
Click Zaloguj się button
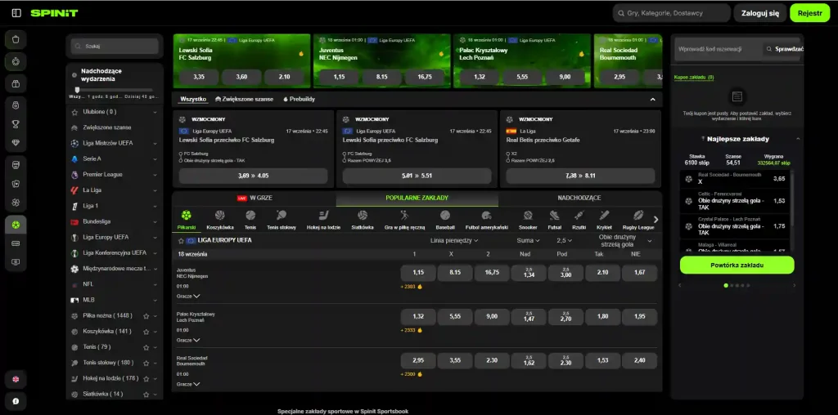760,13
